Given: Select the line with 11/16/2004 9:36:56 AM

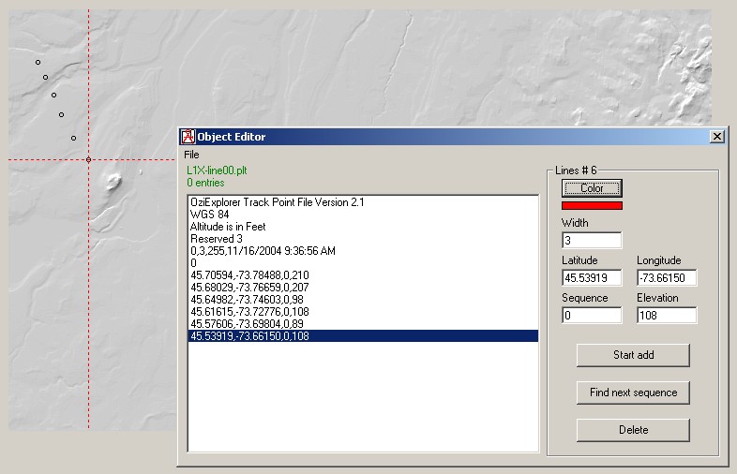Looking at the screenshot, I should tap(363, 251).
